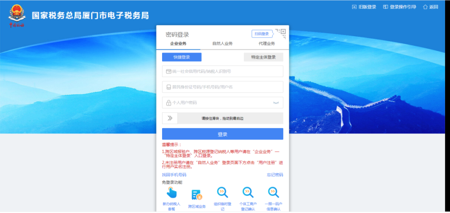The image size is (450, 213).
Task: Open 组织临时登记 magnifier icon
Action: pos(222,192)
